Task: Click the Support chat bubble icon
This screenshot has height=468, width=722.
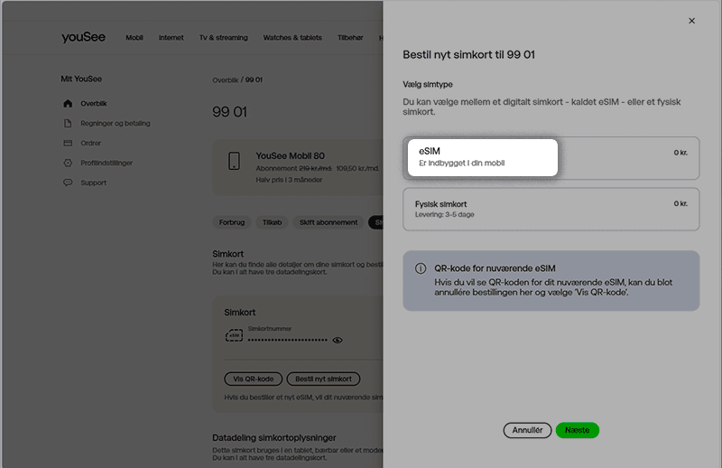Action: [x=68, y=183]
